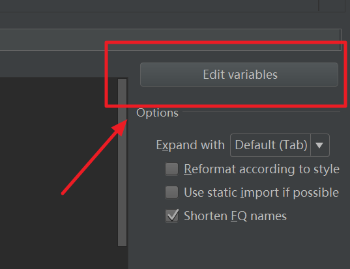Enable the Reformat according to style checkbox
The image size is (350, 269).
(171, 169)
